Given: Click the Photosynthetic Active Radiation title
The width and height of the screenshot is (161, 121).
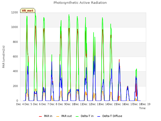Looking at the screenshot, I should pos(80,3).
